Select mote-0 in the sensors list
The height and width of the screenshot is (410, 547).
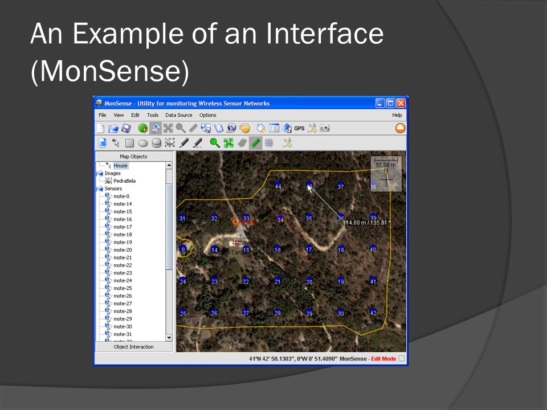coord(121,196)
